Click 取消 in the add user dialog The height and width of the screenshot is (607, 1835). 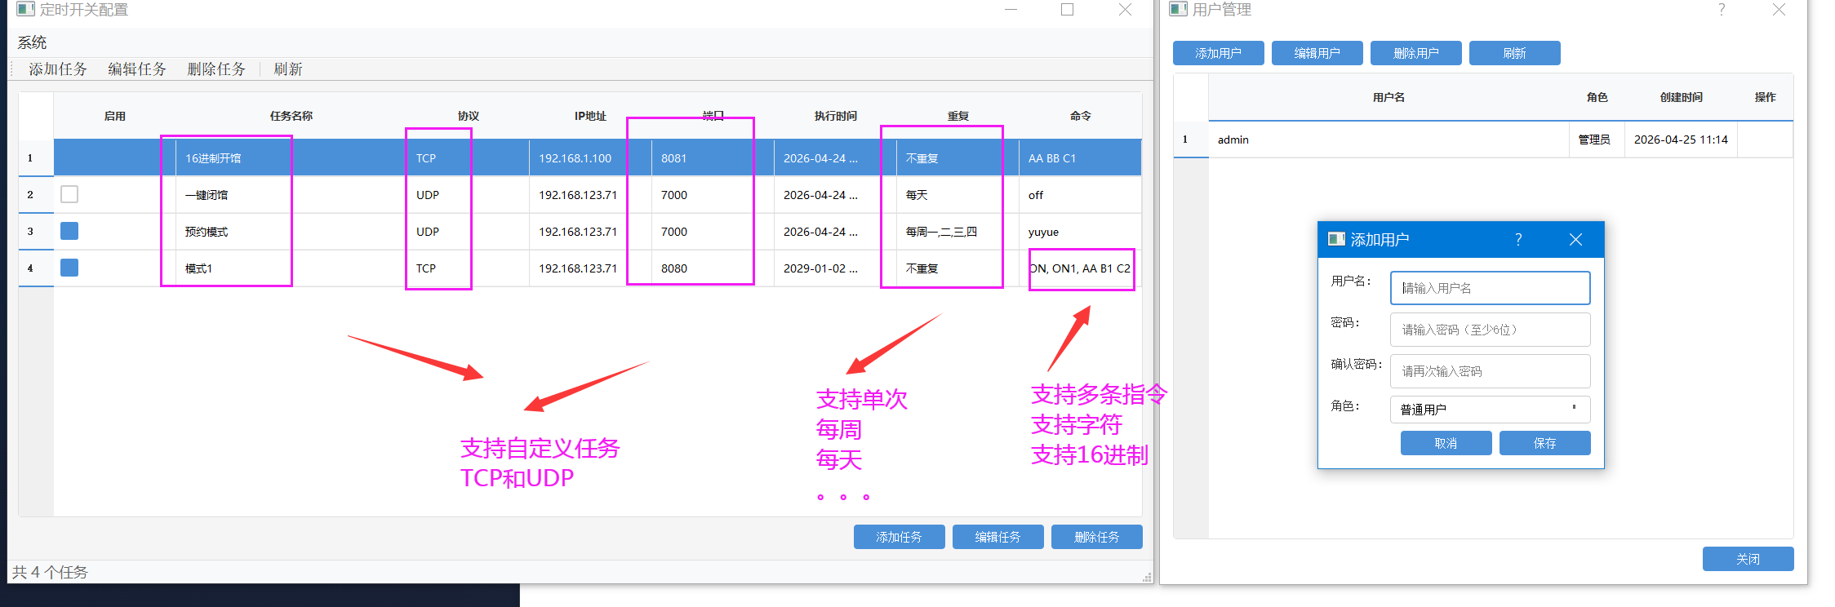coord(1446,443)
